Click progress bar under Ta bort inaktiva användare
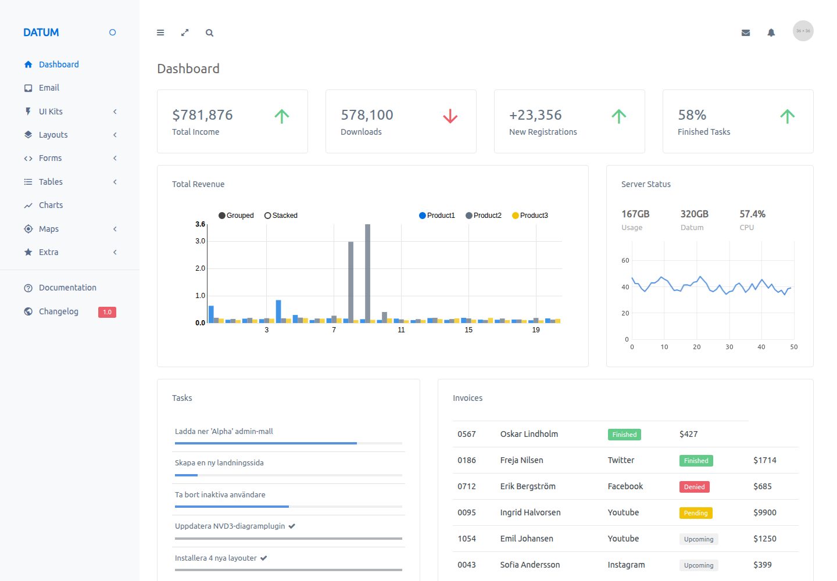The height and width of the screenshot is (581, 837). [x=289, y=507]
